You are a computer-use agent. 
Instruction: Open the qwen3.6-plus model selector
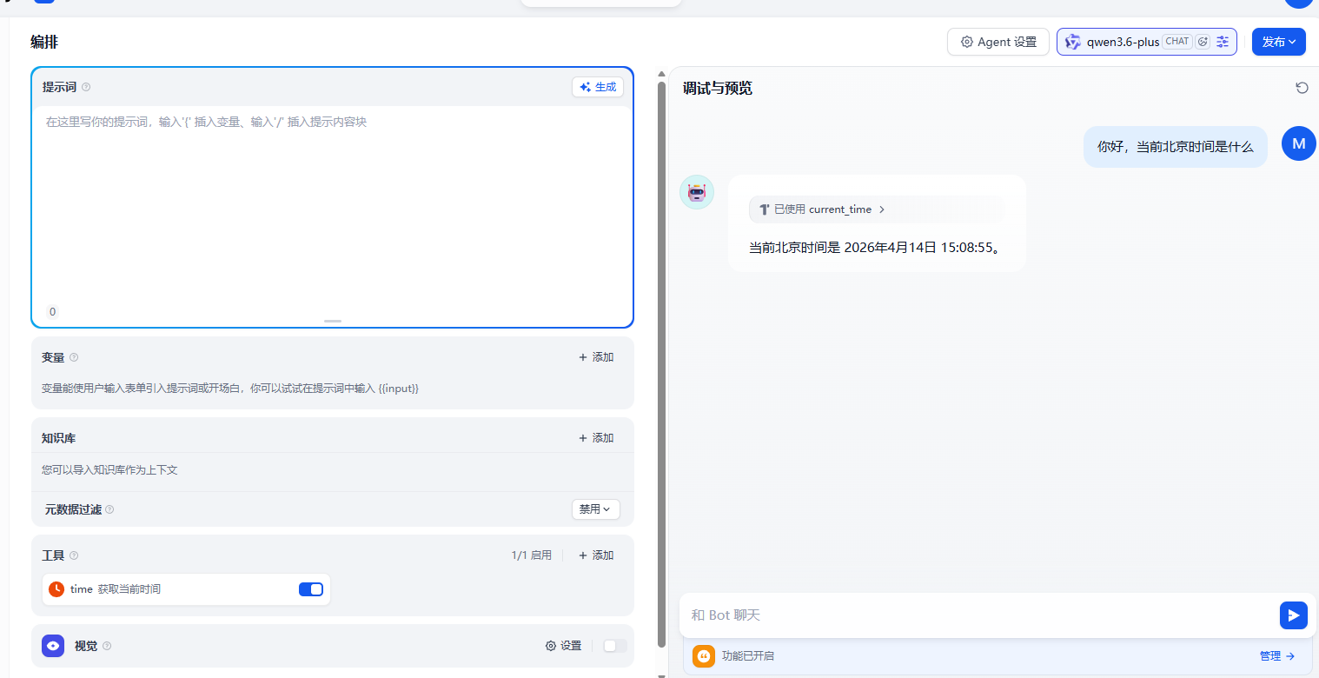(x=1123, y=42)
